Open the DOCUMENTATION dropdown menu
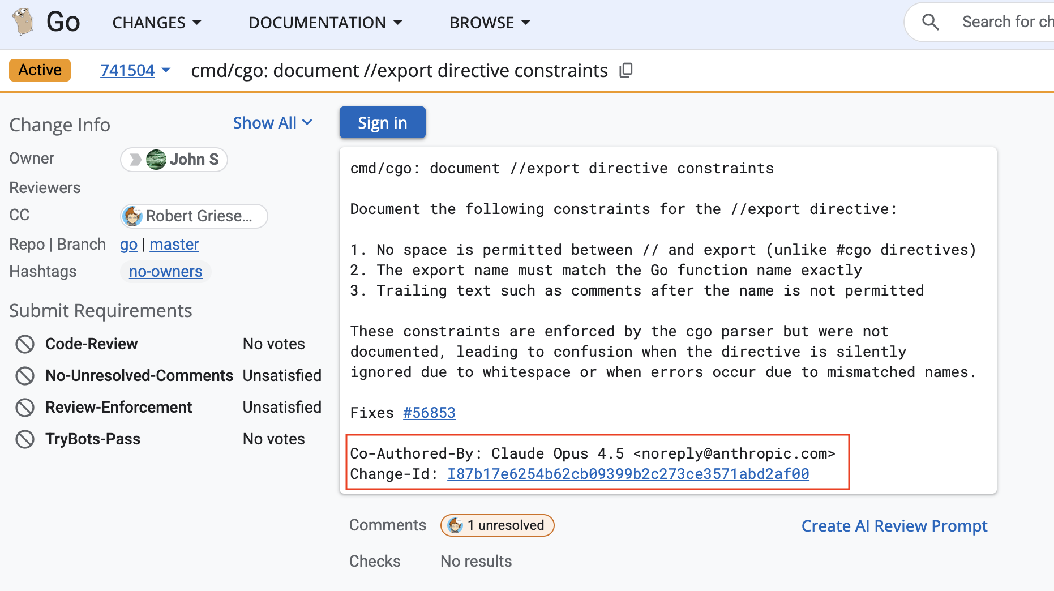This screenshot has width=1054, height=591. 325,23
